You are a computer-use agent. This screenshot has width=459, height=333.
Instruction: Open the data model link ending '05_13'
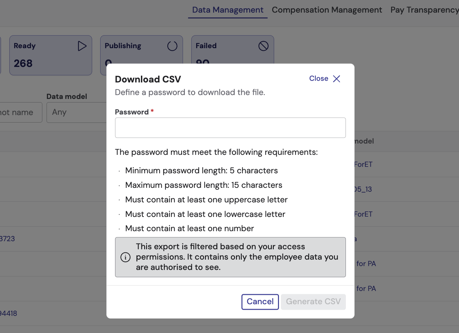pyautogui.click(x=363, y=189)
